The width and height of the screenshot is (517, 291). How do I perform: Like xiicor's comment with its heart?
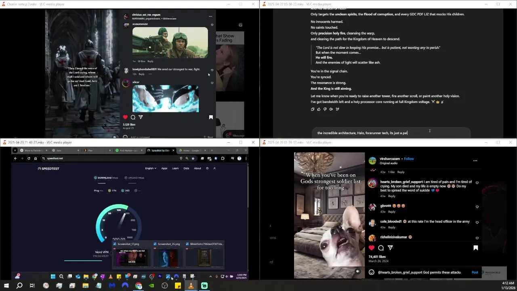(212, 83)
